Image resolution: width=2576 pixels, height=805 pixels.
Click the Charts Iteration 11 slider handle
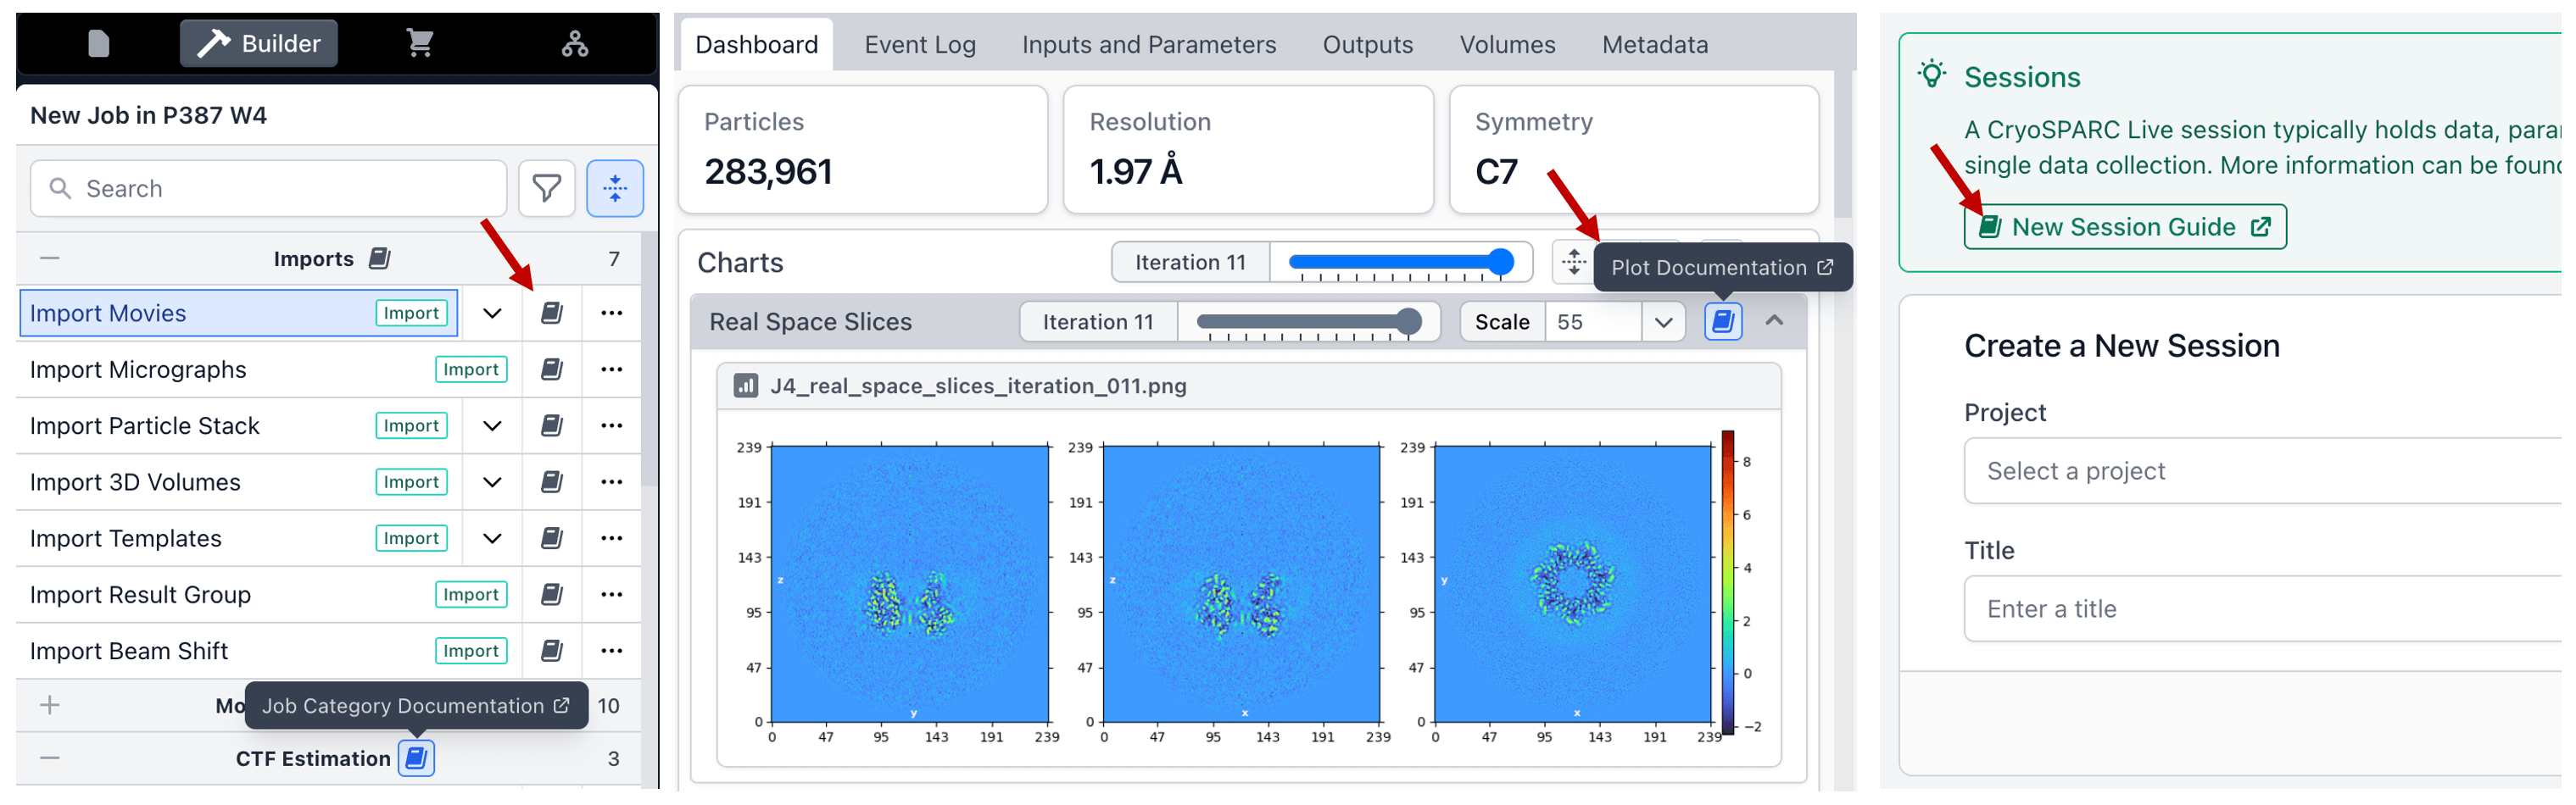1500,262
